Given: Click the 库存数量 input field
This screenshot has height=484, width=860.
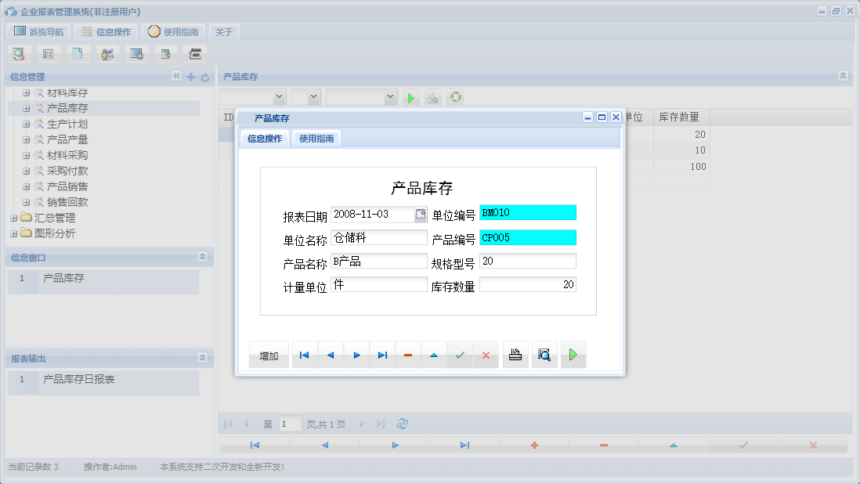Looking at the screenshot, I should (x=528, y=284).
